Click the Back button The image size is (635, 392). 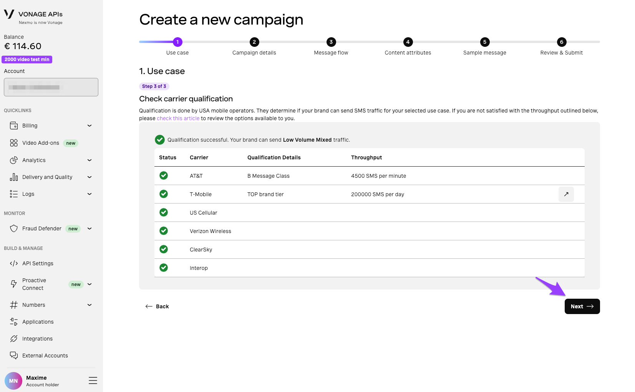coord(157,306)
